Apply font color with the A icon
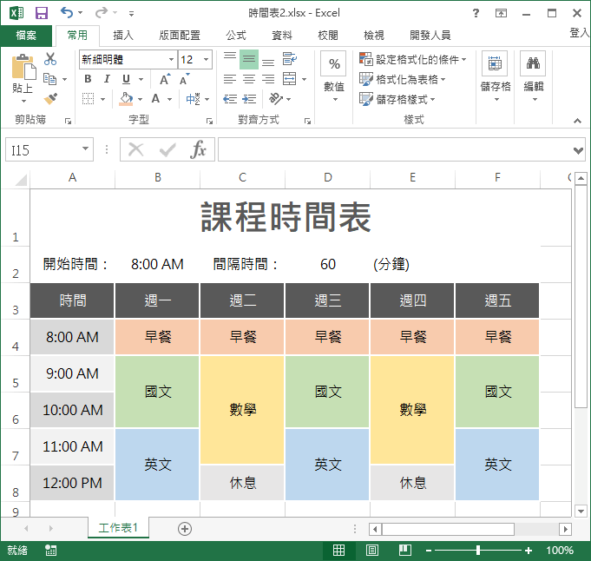591x561 pixels. pos(155,99)
